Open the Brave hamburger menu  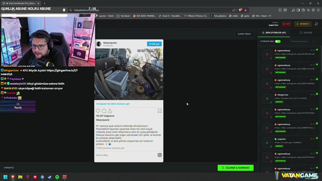(x=318, y=10)
